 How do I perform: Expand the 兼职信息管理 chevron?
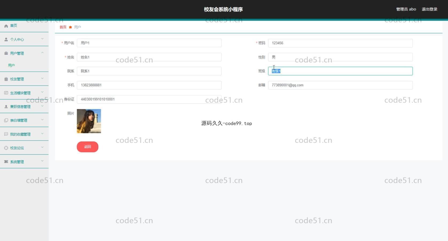42,106
